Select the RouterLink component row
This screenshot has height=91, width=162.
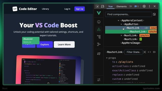coord(131,32)
